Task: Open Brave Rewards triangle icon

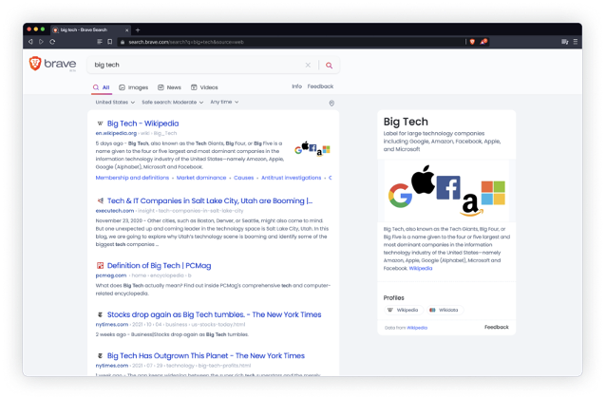Action: tap(483, 42)
